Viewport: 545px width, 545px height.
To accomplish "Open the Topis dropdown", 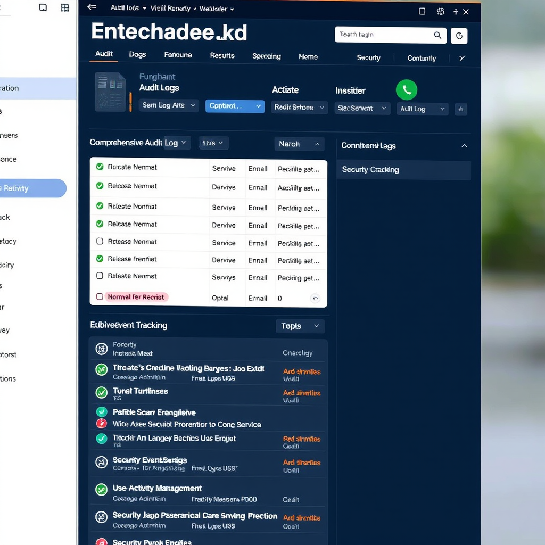I will point(300,326).
